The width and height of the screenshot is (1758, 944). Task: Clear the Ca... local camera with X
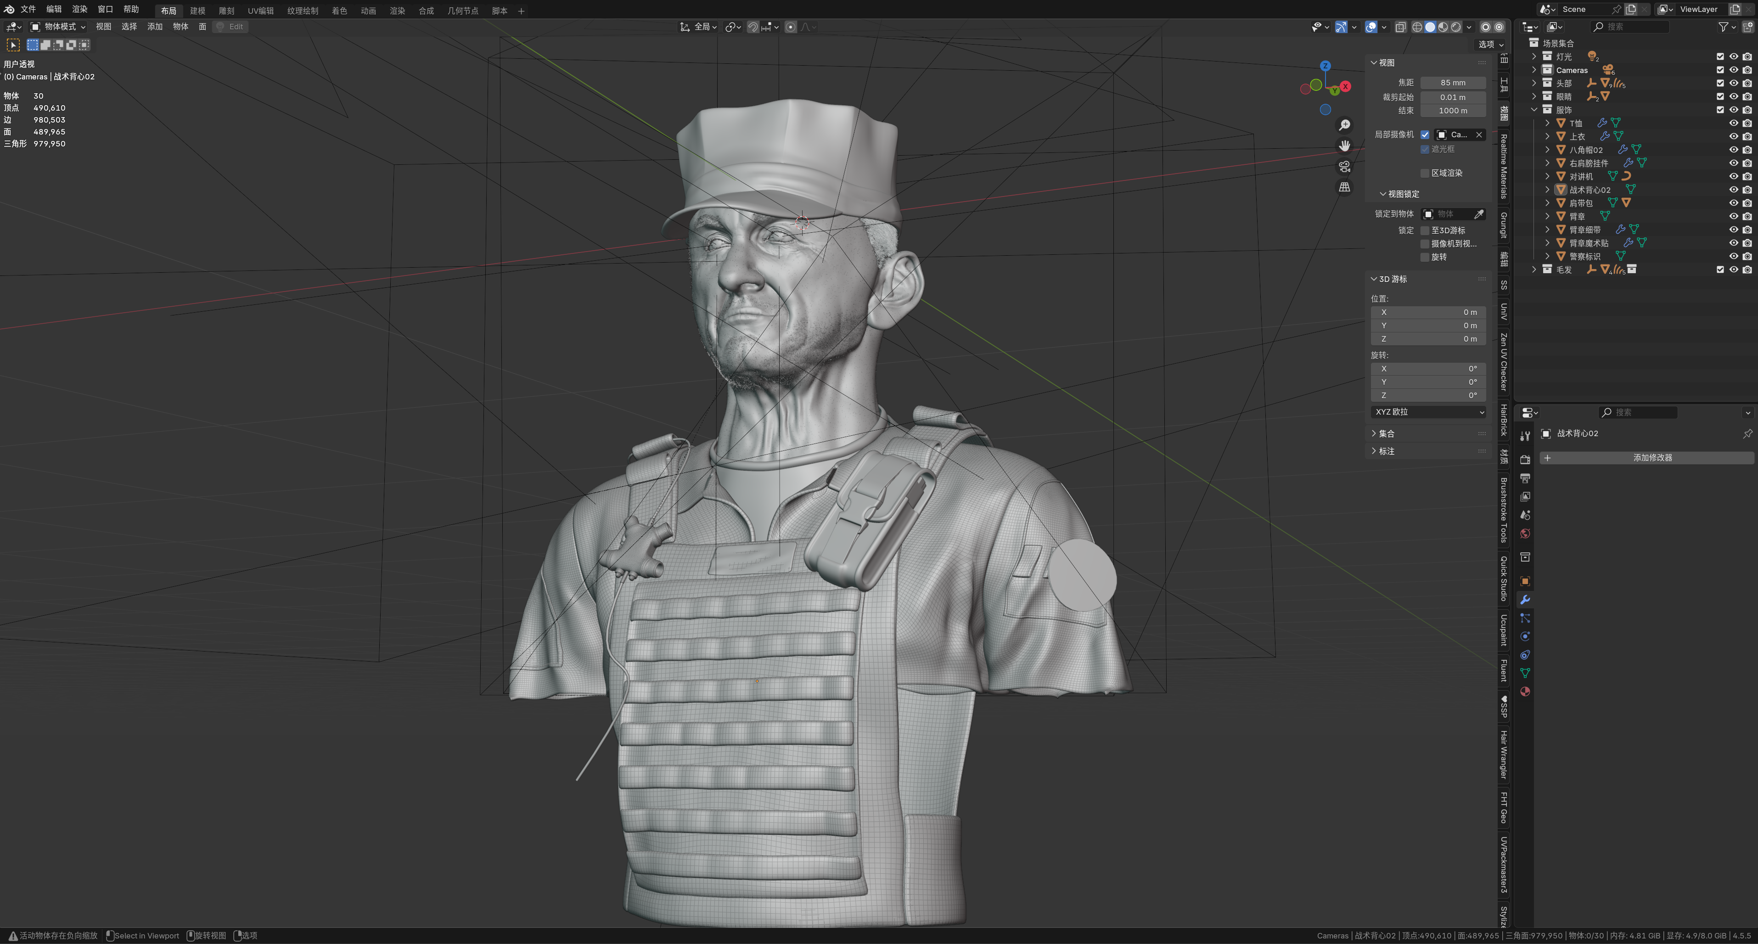pos(1479,135)
